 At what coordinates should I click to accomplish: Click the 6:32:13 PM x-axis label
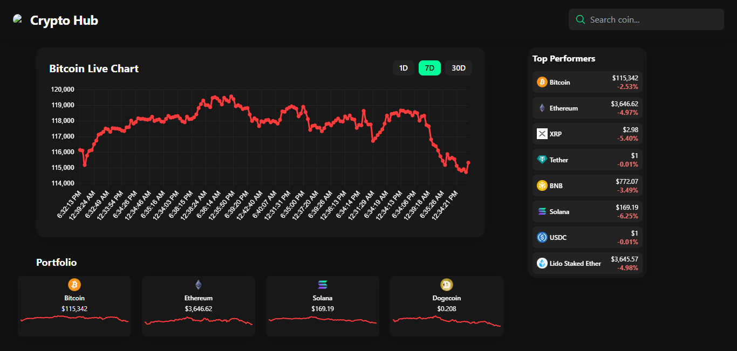[70, 204]
